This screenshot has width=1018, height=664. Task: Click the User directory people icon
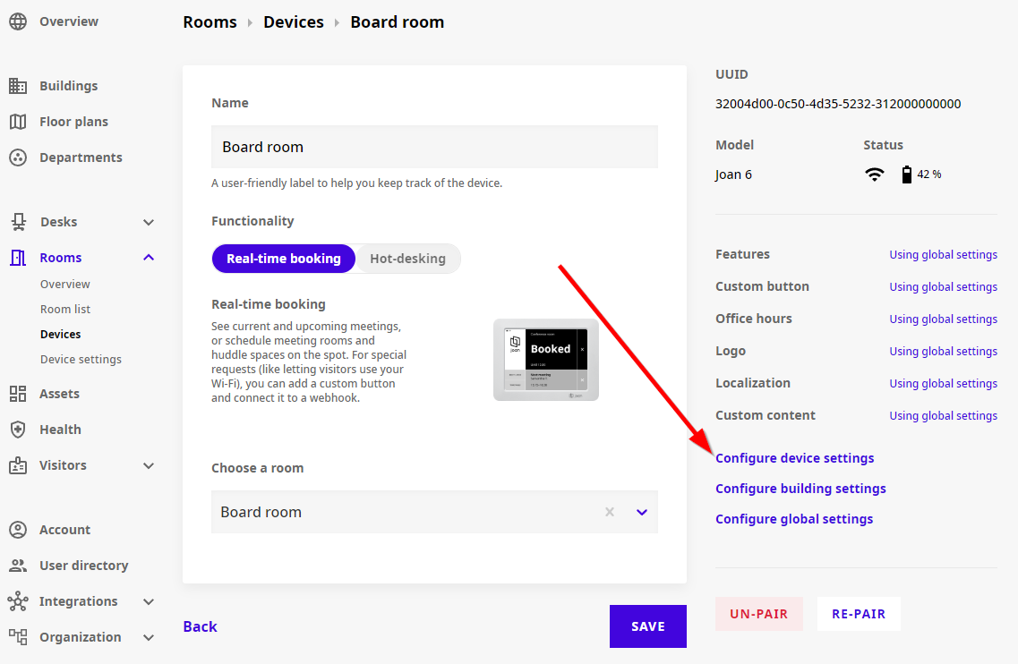click(x=18, y=565)
